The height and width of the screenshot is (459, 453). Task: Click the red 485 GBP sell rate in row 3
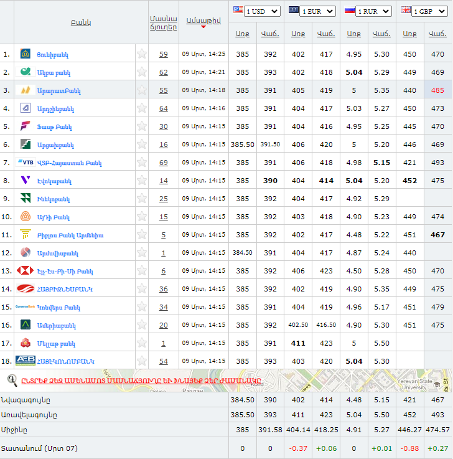tap(437, 90)
